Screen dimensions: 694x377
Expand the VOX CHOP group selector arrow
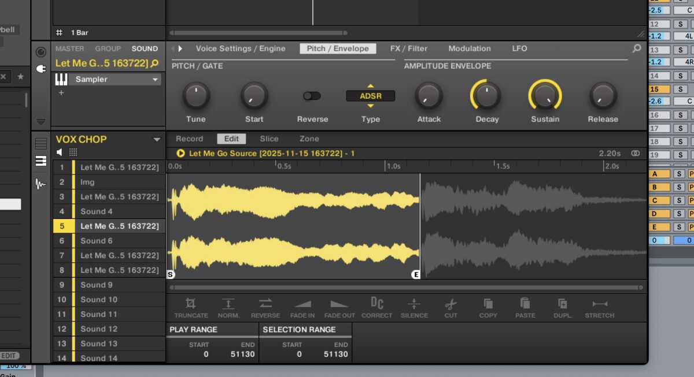pos(157,139)
